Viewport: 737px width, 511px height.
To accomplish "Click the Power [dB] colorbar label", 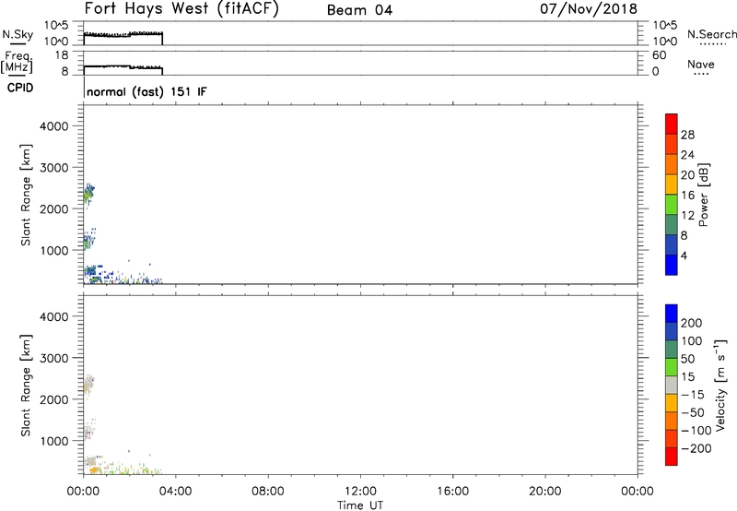I will point(703,196).
